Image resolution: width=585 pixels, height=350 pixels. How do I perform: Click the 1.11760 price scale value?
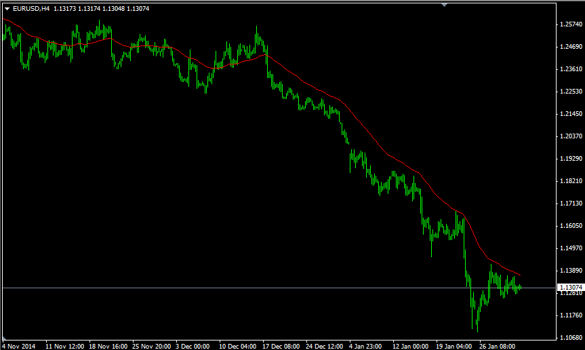(571, 315)
